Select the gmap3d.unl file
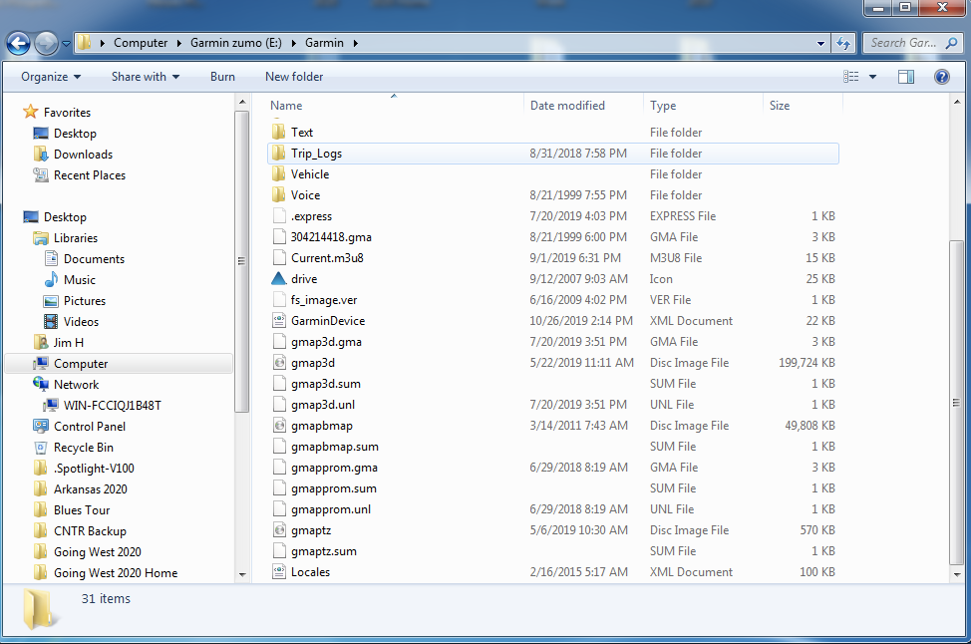 pos(323,405)
